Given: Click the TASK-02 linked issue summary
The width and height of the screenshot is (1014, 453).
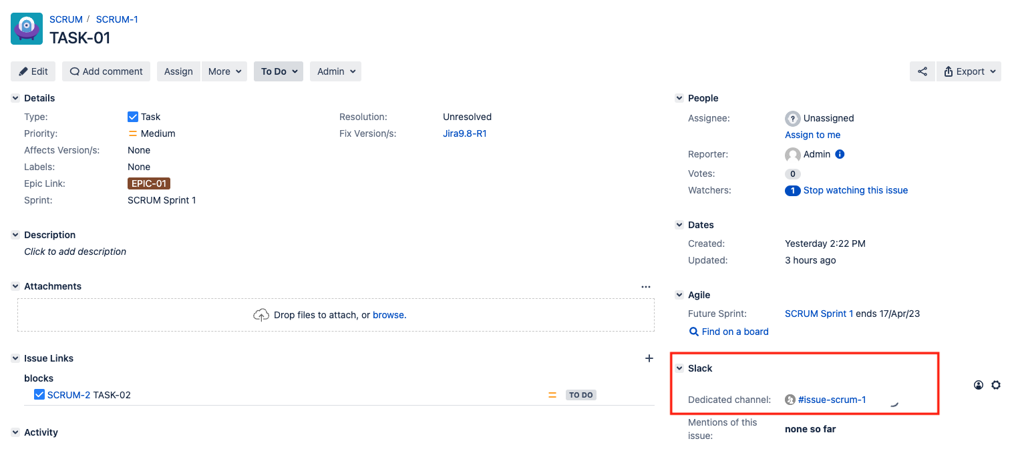Looking at the screenshot, I should point(112,395).
